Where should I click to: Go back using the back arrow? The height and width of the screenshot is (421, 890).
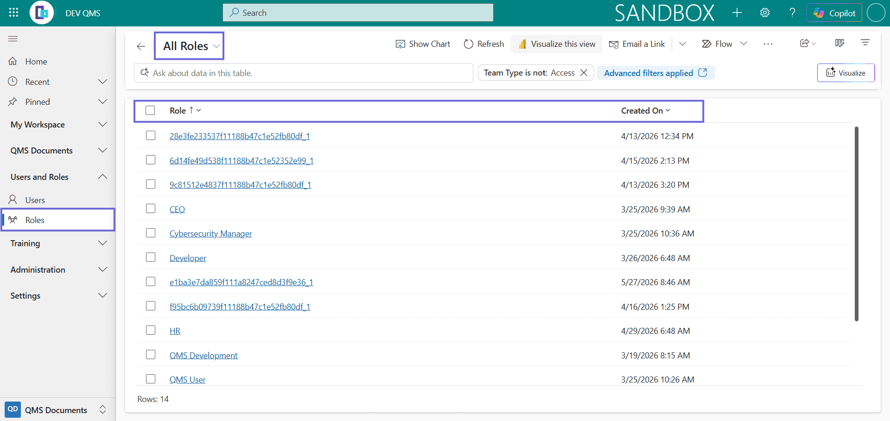pos(141,46)
